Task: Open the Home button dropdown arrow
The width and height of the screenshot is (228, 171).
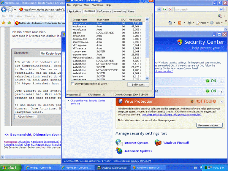Action: pyautogui.click(x=174, y=23)
